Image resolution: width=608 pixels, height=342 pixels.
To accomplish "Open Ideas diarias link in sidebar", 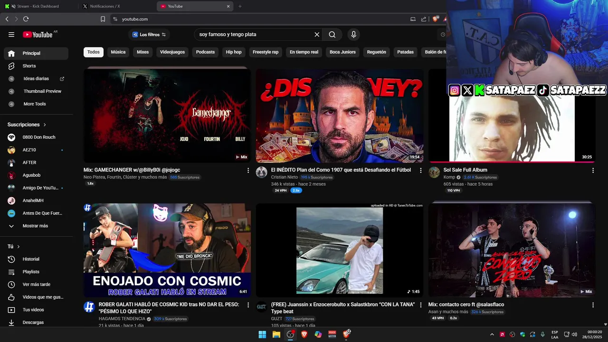I will coord(36,79).
